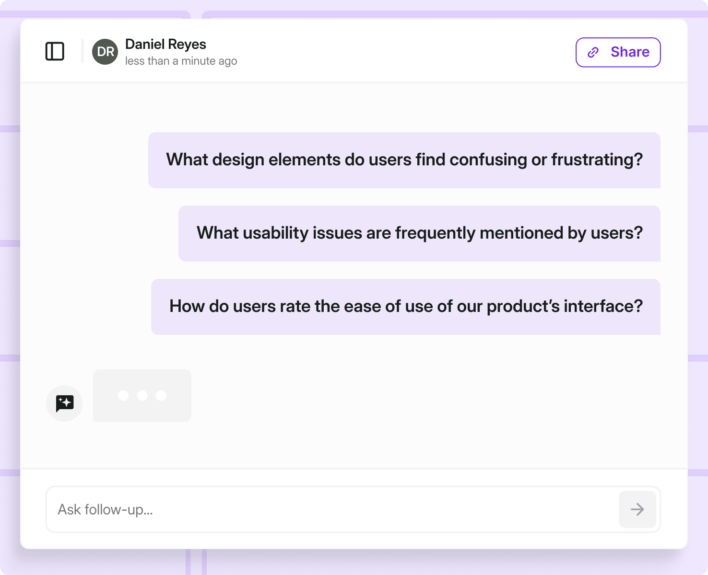Image resolution: width=708 pixels, height=575 pixels.
Task: Click the AI sparkle chat icon
Action: (x=64, y=403)
